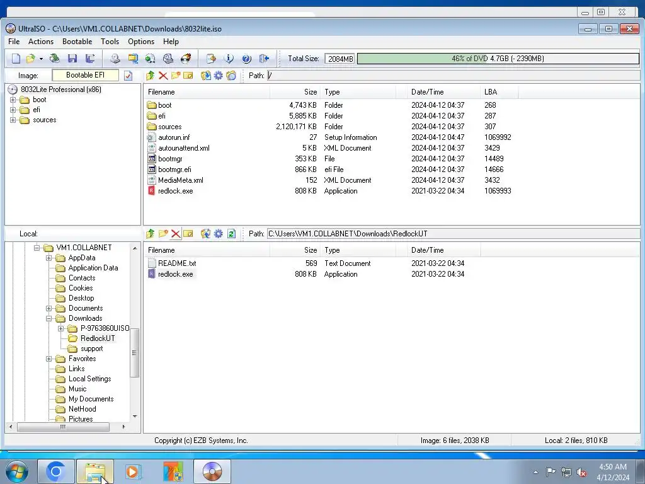The width and height of the screenshot is (645, 484).
Task: Expand the P-9763860UISO folder node
Action: (x=60, y=328)
